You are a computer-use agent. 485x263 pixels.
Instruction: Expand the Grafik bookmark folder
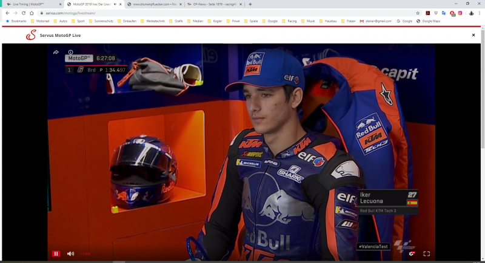[176, 21]
